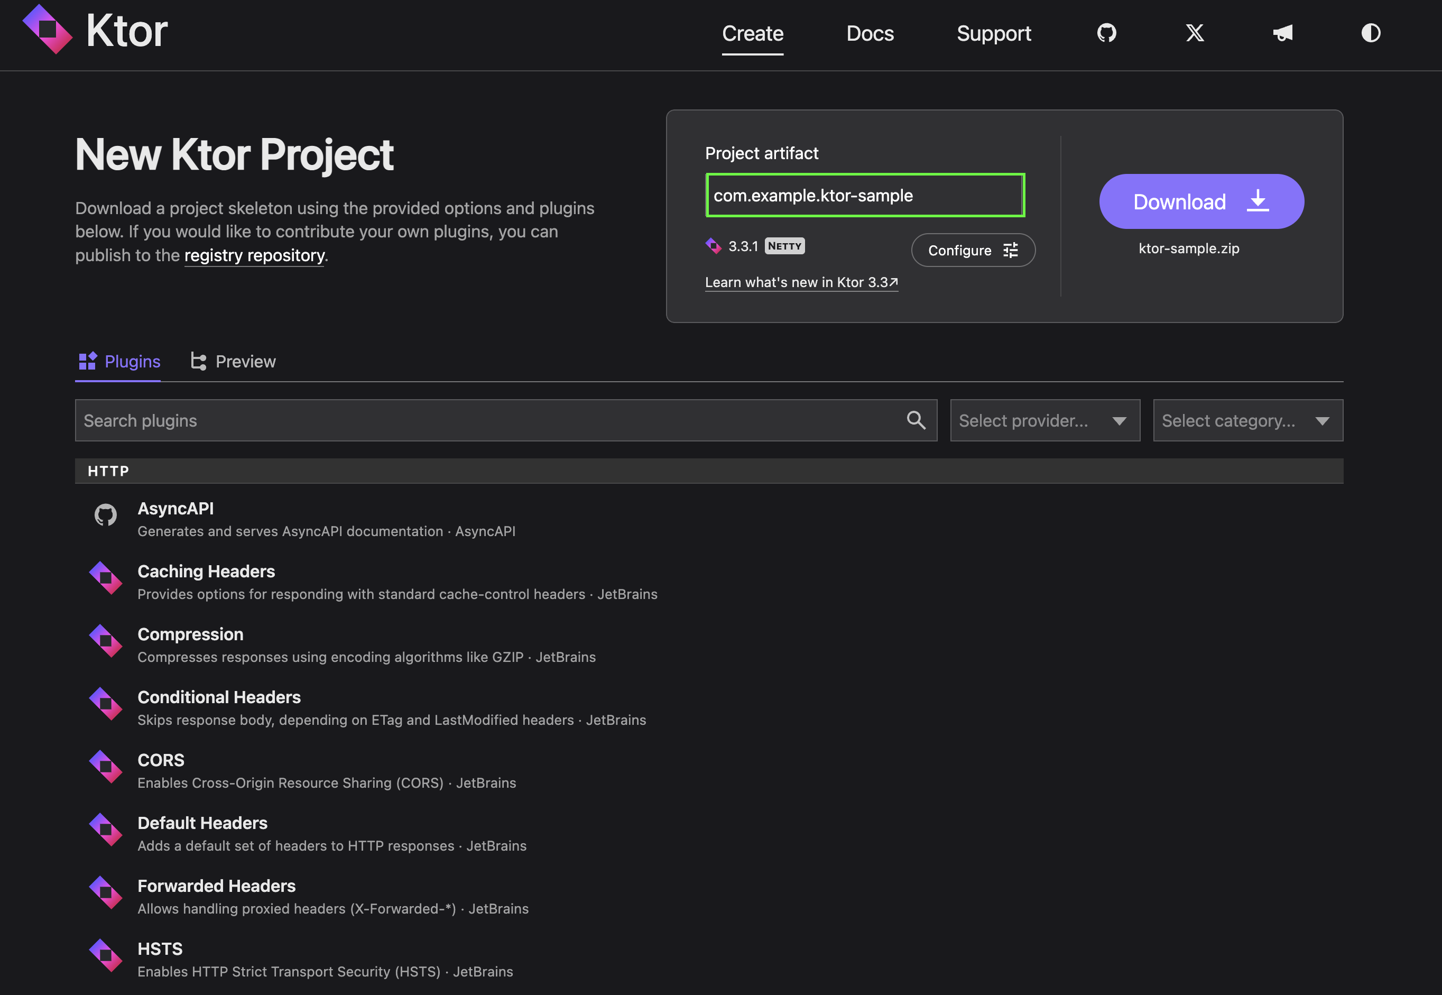This screenshot has width=1442, height=995.
Task: Click the project artifact name input field
Action: coord(864,195)
